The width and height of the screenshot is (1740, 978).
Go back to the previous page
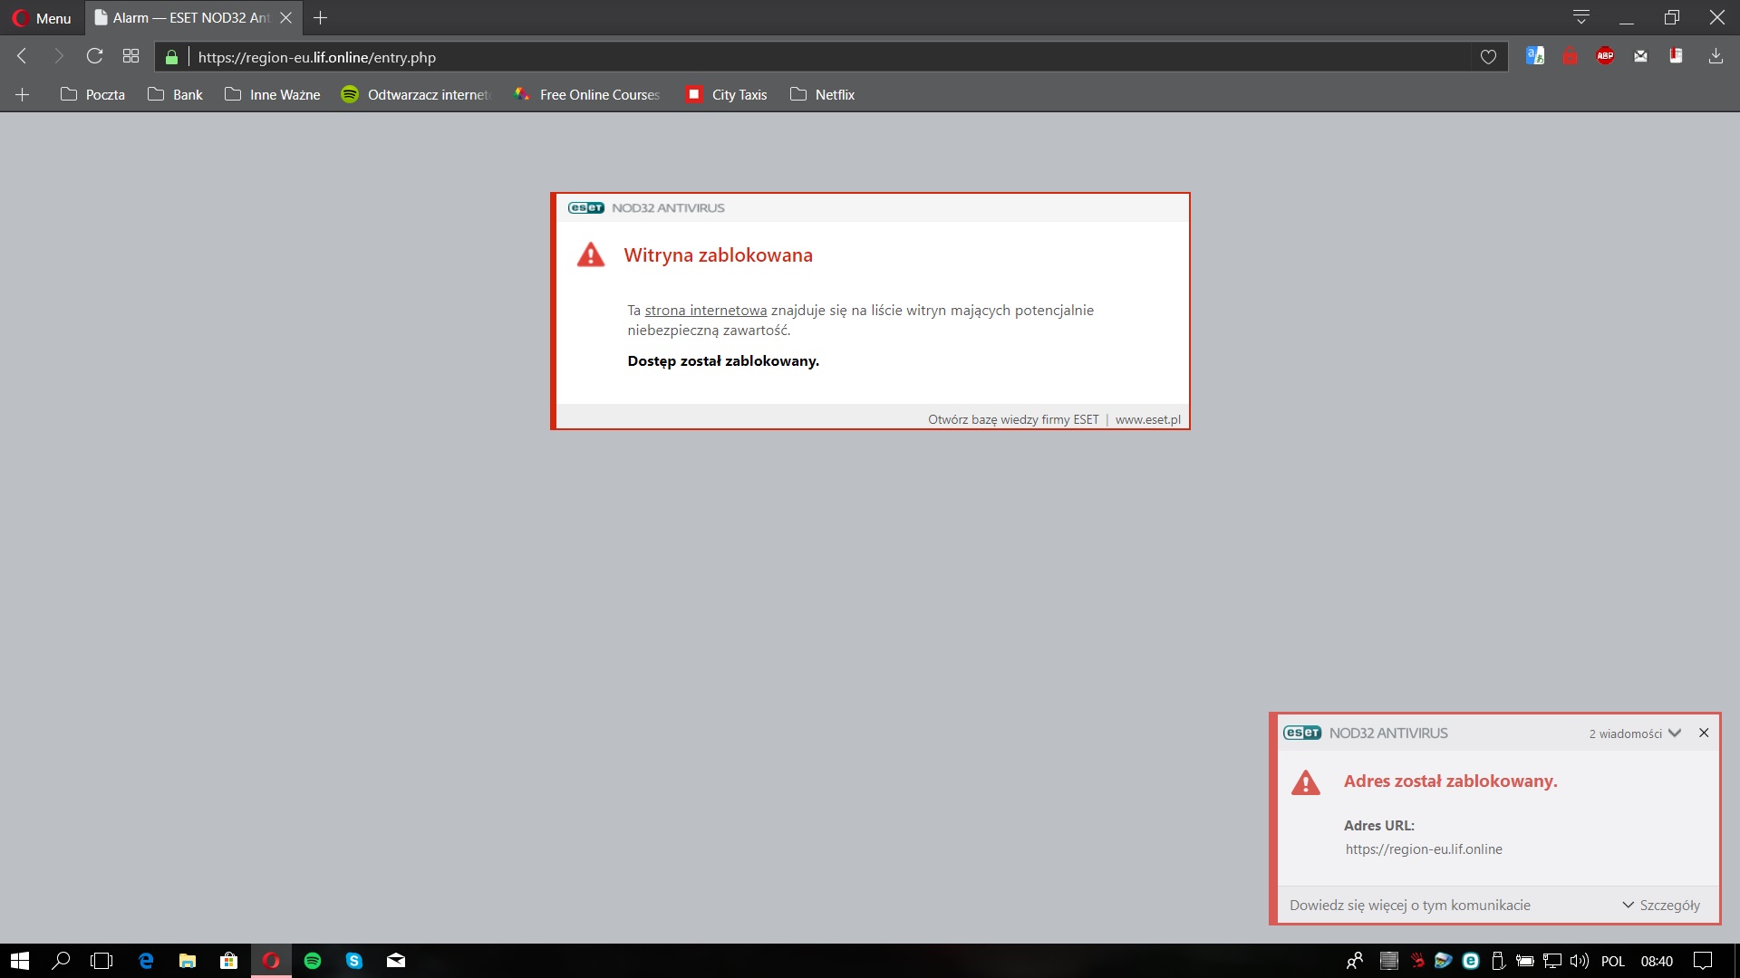(23, 57)
